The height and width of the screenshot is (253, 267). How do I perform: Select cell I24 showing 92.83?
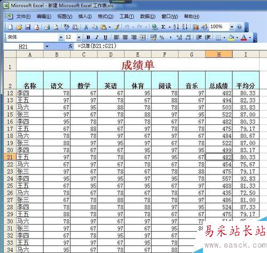pyautogui.click(x=246, y=178)
